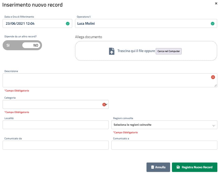Click into the Località field
Viewport: 220px width, 173px height.
click(x=56, y=125)
